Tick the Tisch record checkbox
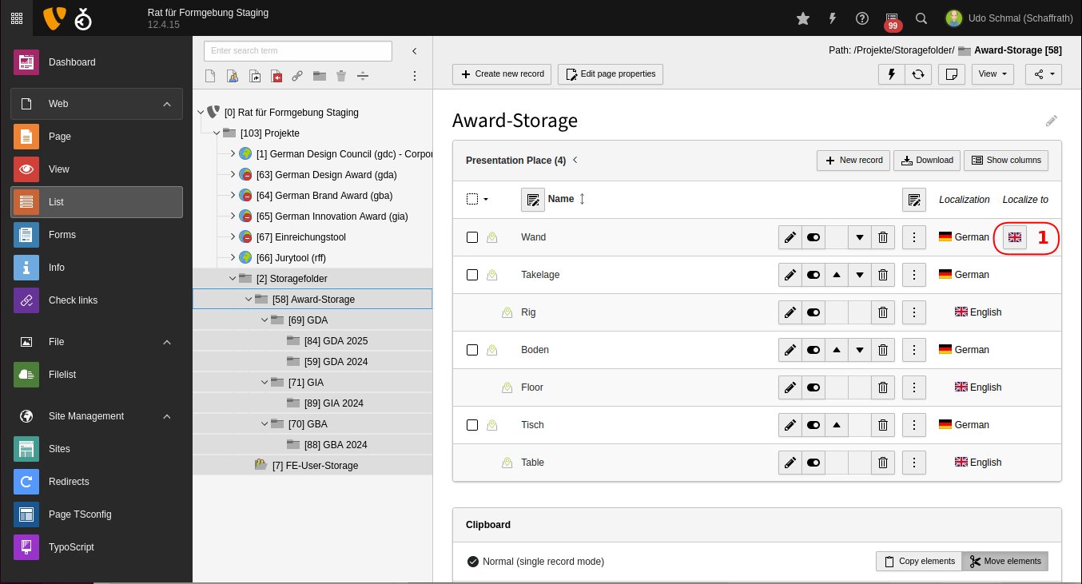 point(472,425)
